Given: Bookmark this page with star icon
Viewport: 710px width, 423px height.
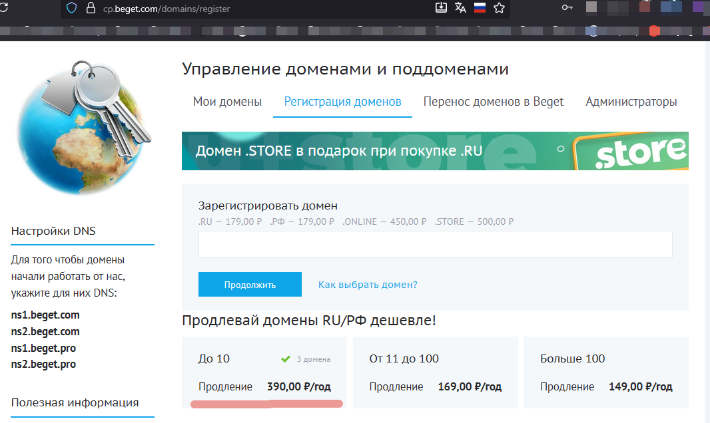Looking at the screenshot, I should [x=499, y=8].
